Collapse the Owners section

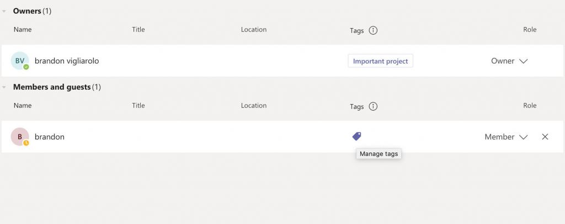click(5, 11)
